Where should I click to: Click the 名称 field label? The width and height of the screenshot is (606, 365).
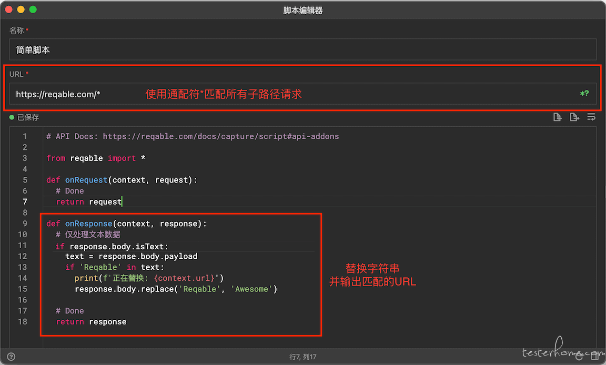[17, 30]
